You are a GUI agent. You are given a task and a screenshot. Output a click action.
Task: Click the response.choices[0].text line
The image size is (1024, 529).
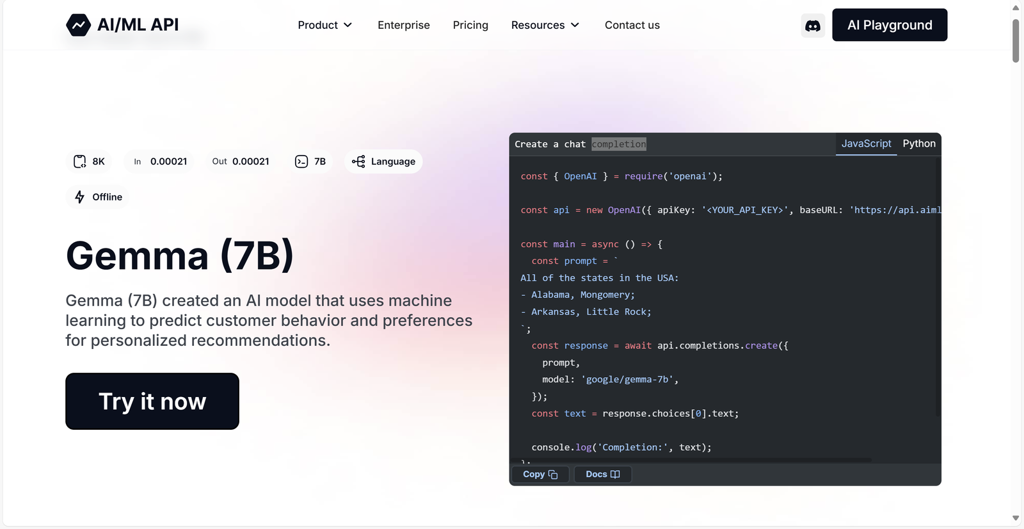[635, 414]
